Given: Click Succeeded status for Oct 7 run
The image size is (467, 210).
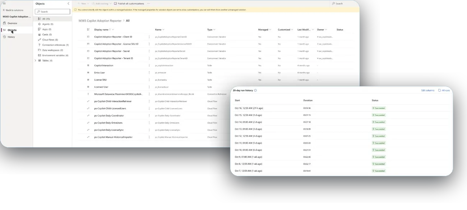Looking at the screenshot, I should pyautogui.click(x=379, y=171).
